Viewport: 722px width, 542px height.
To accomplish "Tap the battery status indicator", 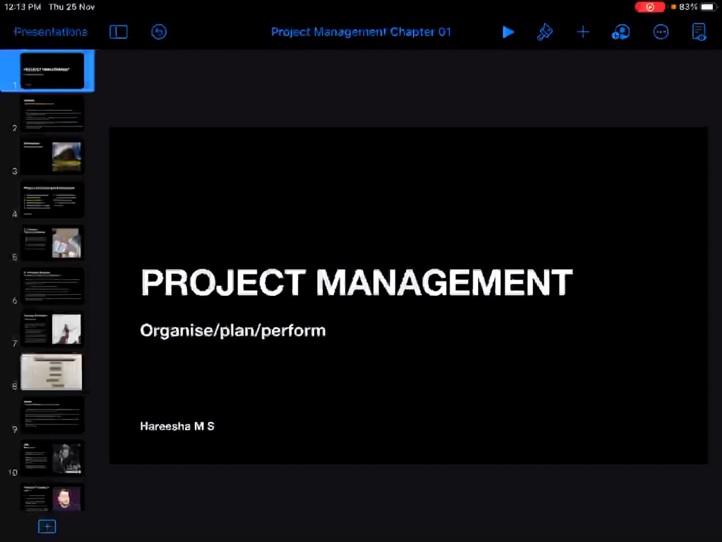I will (697, 7).
